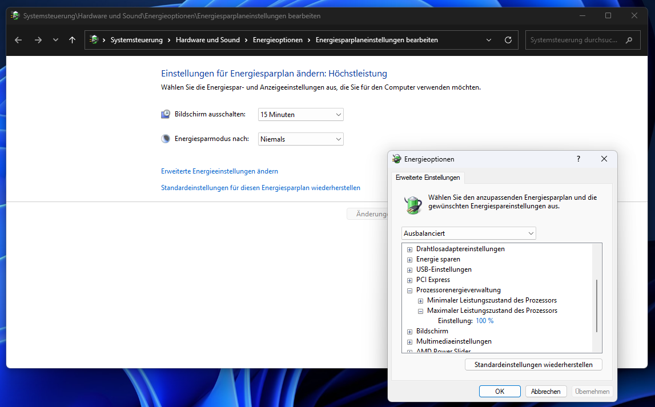Image resolution: width=655 pixels, height=407 pixels.
Task: Open Bildschirm ausschalten dropdown
Action: pos(301,114)
